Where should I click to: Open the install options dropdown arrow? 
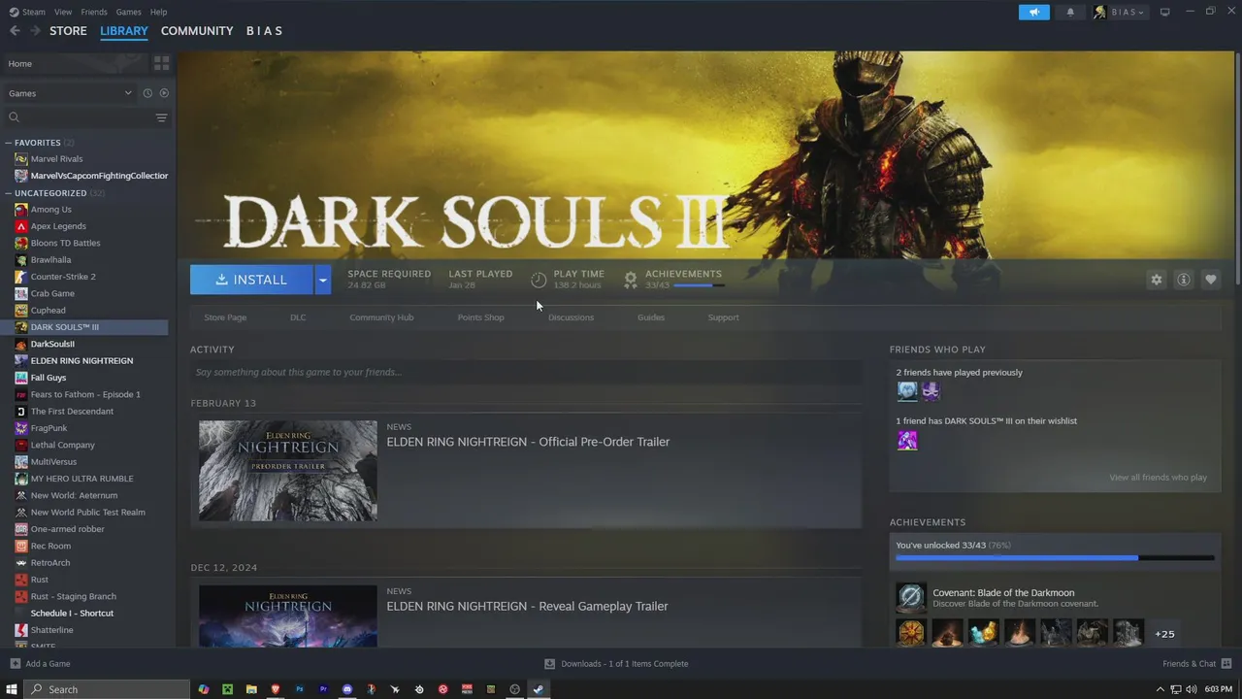(x=323, y=280)
